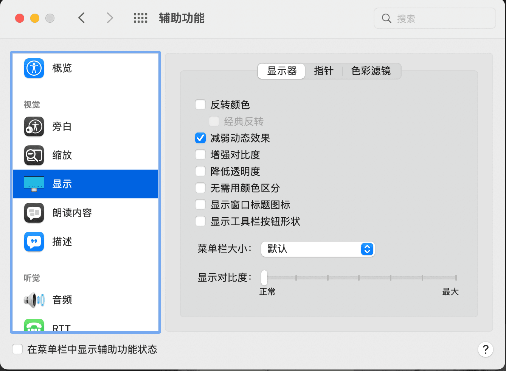Open the 菜单栏大小 dropdown menu
506x371 pixels.
[318, 249]
